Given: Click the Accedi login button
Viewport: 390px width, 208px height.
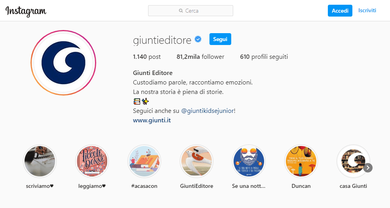Looking at the screenshot, I should pyautogui.click(x=340, y=11).
